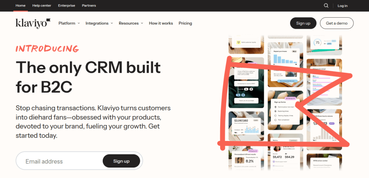
Task: Expand the Integrations dropdown menu
Action: pyautogui.click(x=99, y=23)
